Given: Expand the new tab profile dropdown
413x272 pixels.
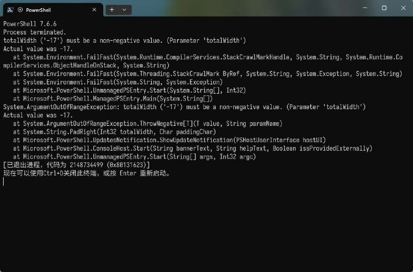Looking at the screenshot, I should (x=124, y=10).
